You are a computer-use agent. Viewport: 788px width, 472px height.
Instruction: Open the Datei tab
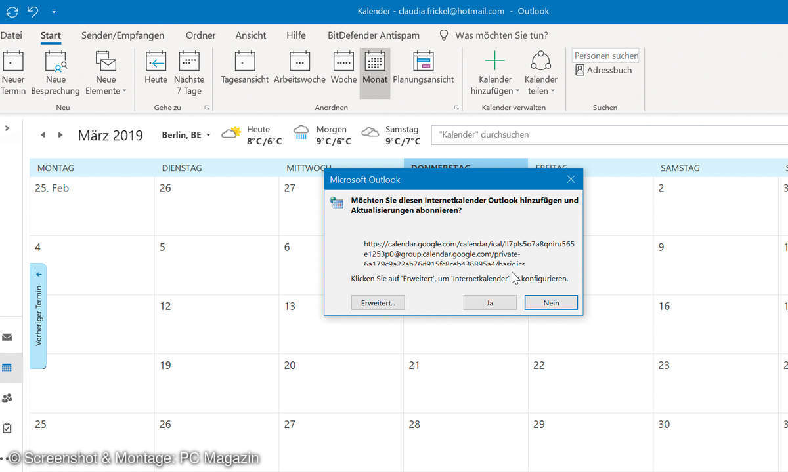11,35
